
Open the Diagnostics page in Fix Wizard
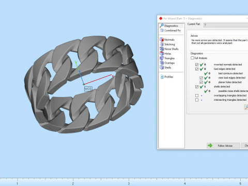pos(171,26)
